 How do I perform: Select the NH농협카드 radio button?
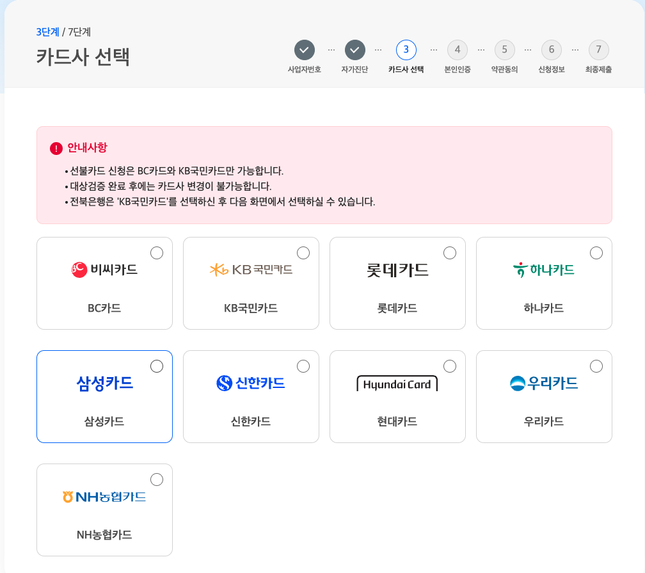coord(157,480)
